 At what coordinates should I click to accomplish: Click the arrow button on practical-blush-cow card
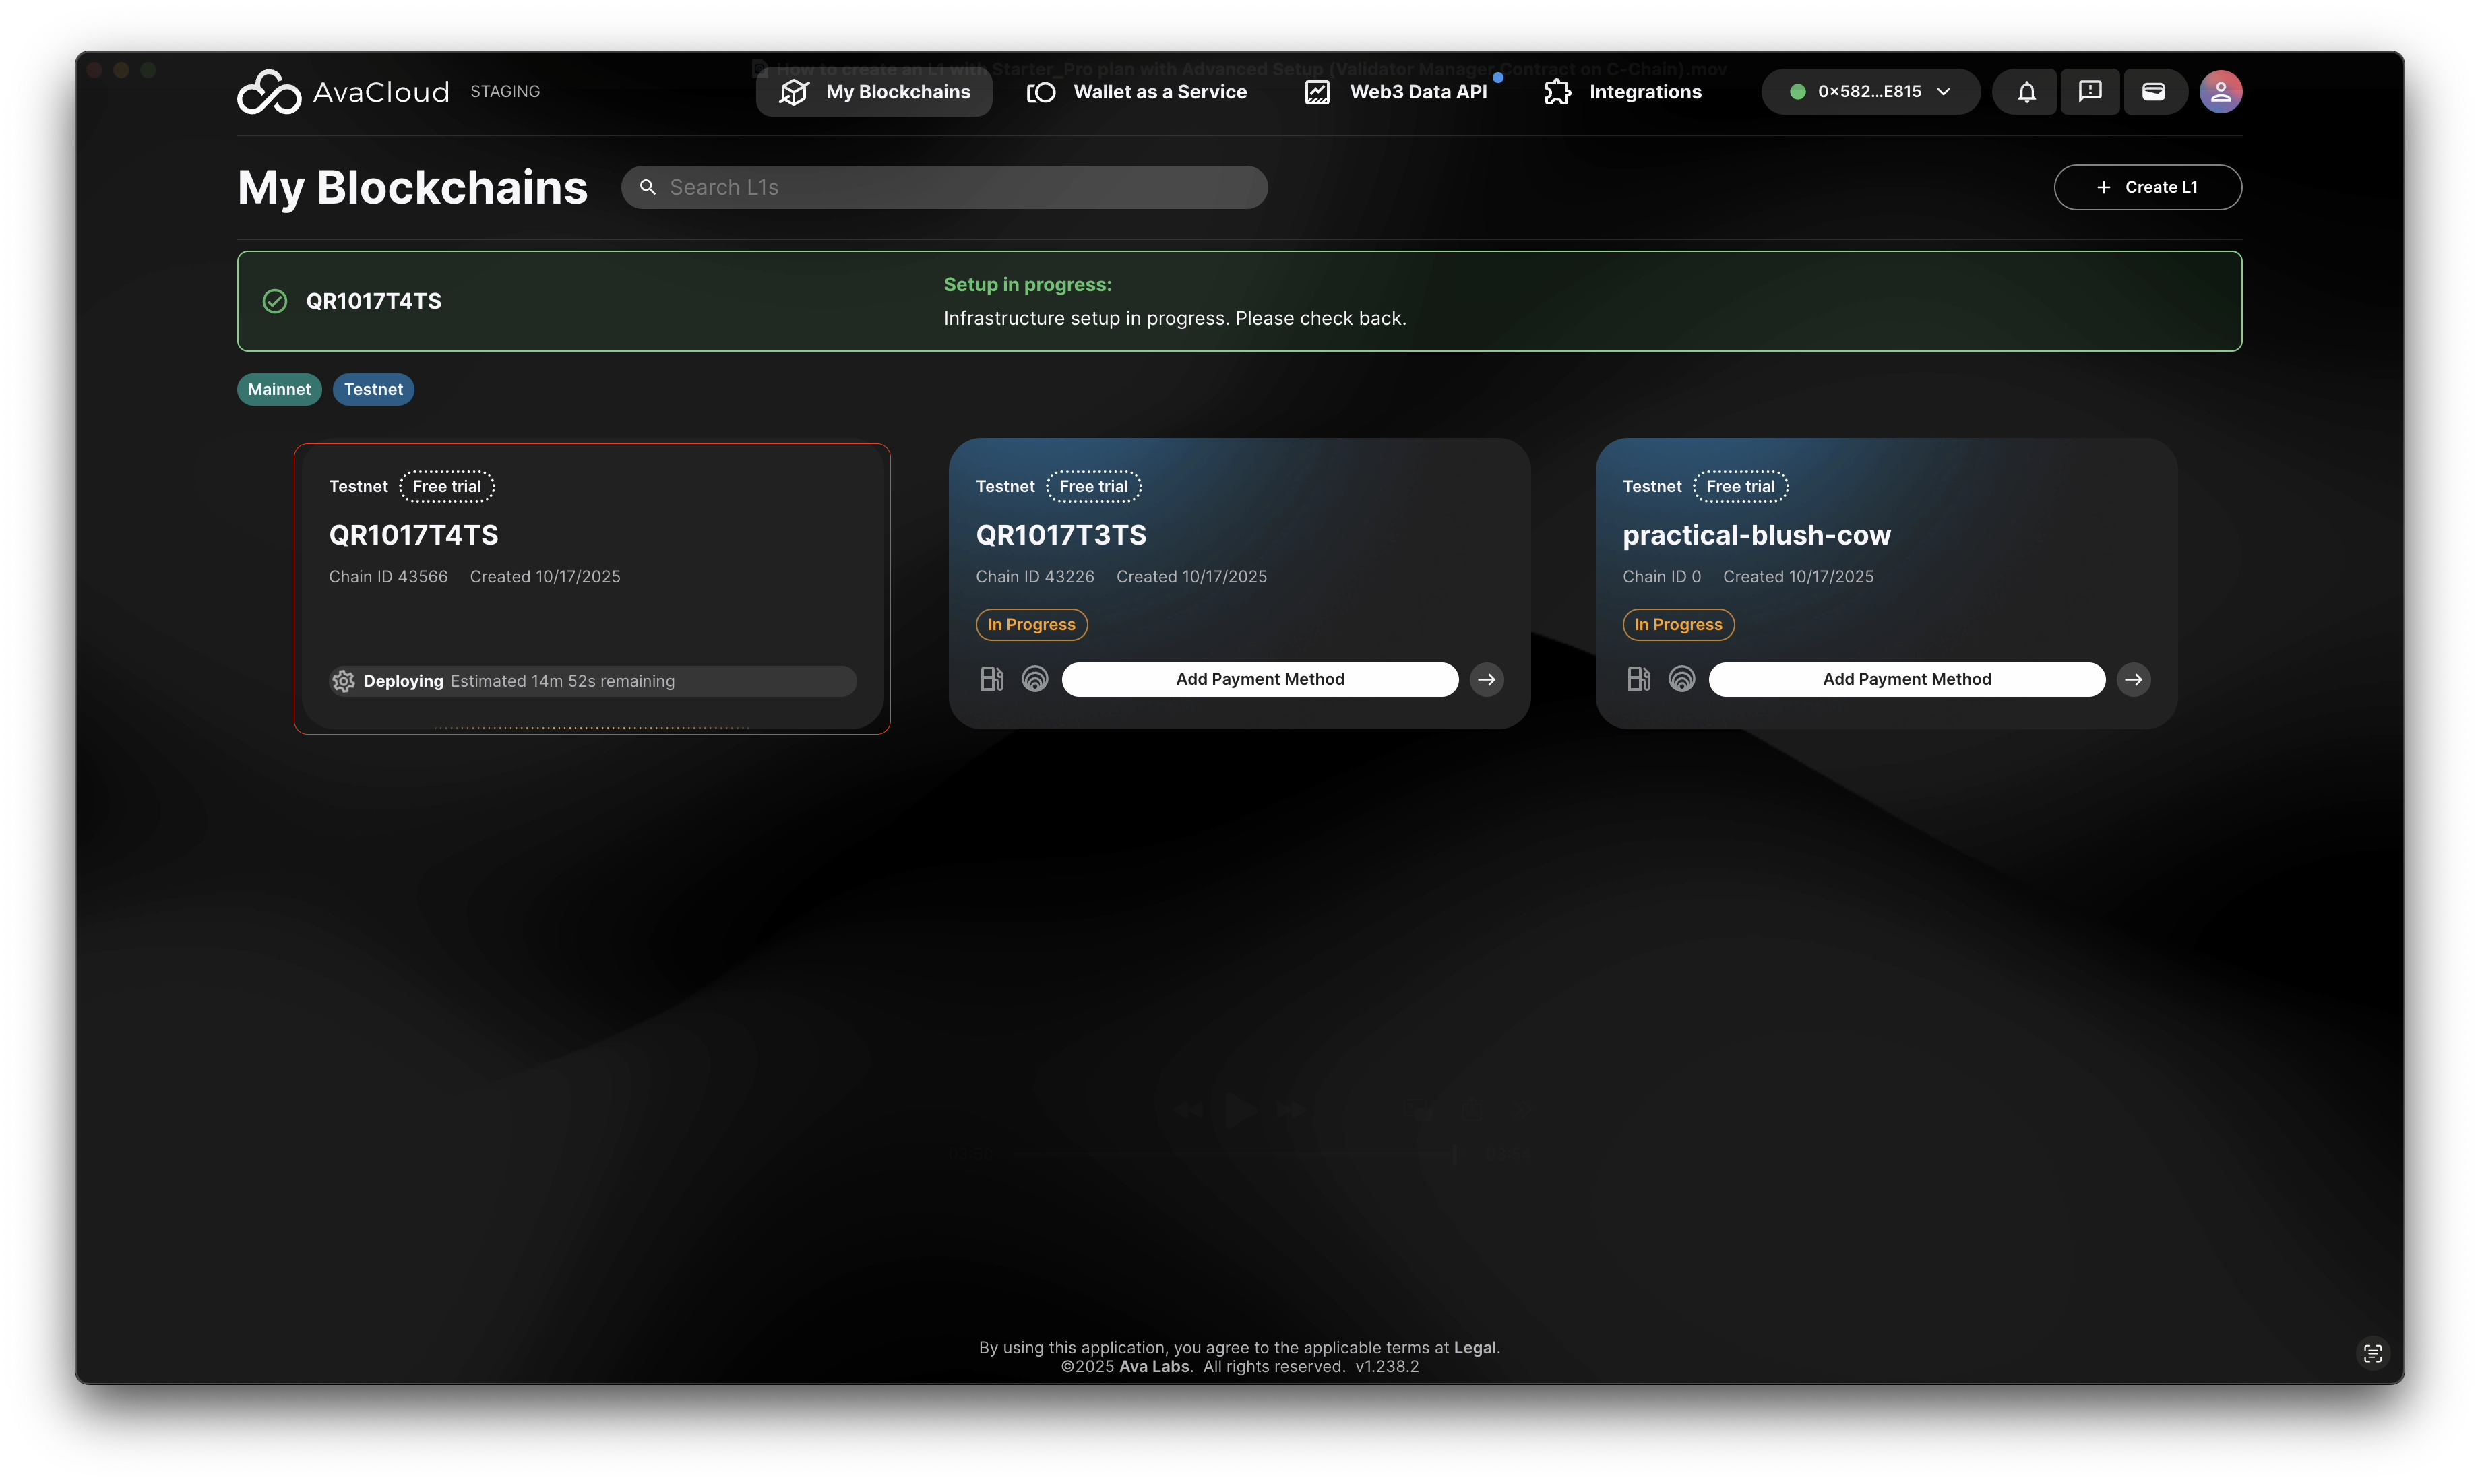2133,679
